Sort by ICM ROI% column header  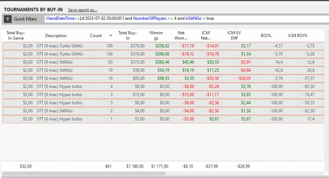coord(297,36)
